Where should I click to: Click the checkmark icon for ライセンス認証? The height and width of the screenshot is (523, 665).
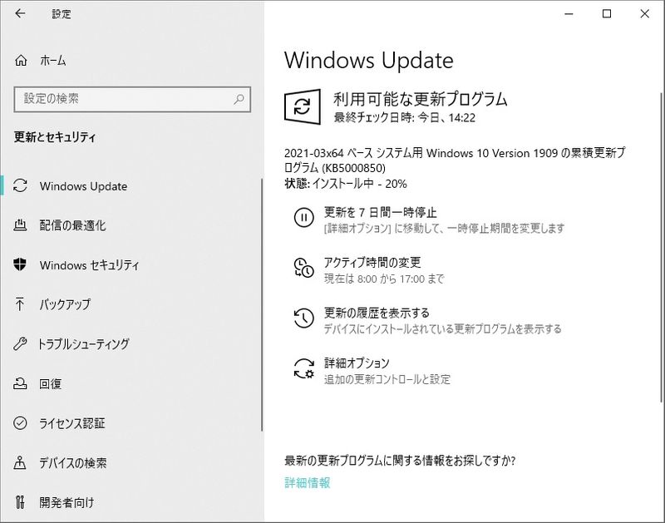click(x=20, y=423)
